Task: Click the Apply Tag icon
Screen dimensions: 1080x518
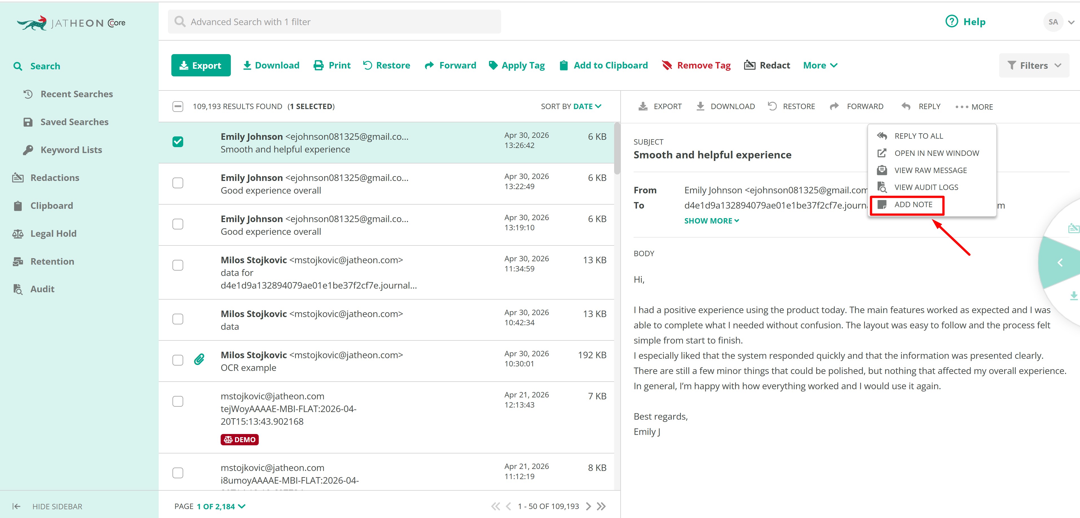Action: [x=493, y=65]
